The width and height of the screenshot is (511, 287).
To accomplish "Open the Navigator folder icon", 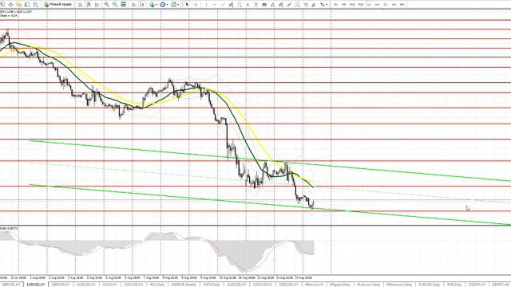I will [18, 5].
